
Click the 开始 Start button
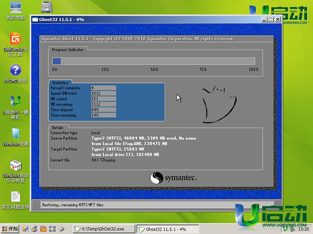[x=10, y=228]
